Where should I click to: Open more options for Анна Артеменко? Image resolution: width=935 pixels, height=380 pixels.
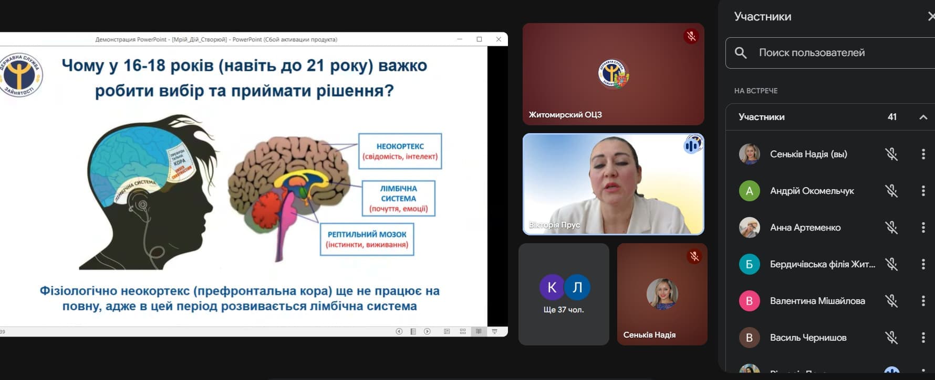[923, 227]
